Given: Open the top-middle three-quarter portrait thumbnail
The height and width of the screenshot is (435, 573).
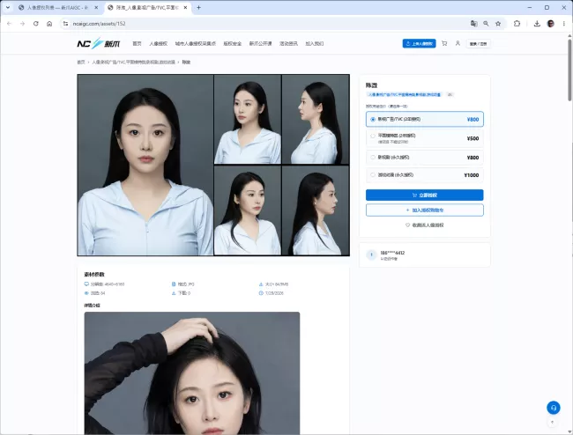Looking at the screenshot, I should (248, 120).
